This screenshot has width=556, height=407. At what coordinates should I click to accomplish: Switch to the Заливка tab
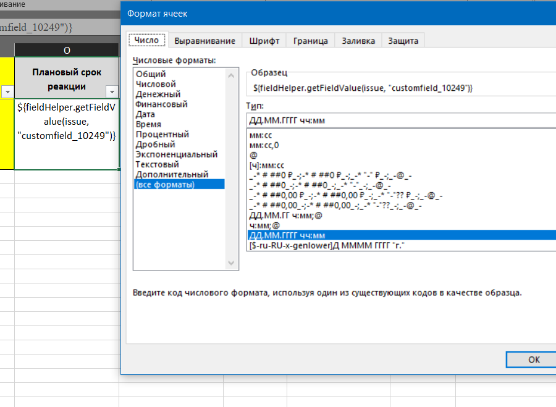click(x=358, y=41)
